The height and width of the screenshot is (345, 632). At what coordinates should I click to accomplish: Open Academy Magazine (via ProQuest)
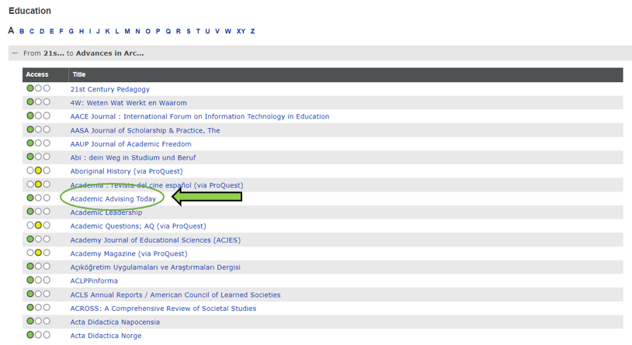point(129,254)
